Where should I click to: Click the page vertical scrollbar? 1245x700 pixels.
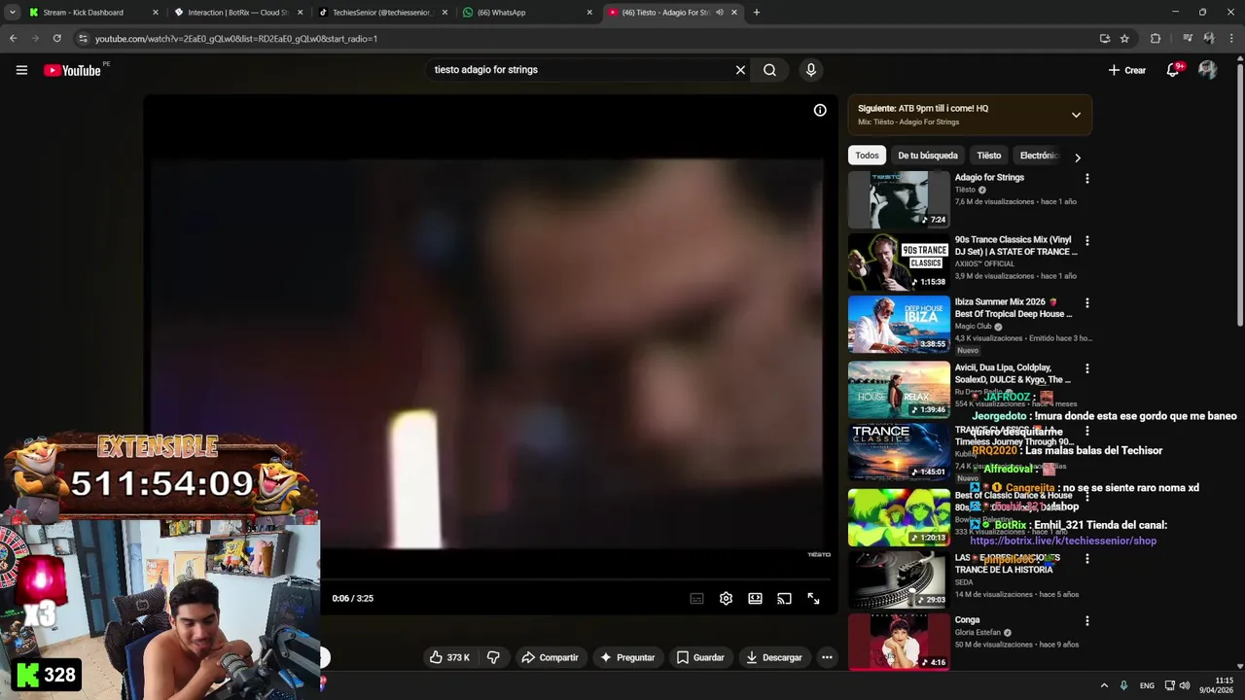1239,194
